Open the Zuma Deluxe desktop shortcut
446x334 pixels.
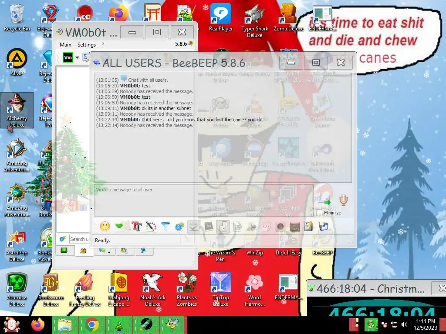[288, 17]
